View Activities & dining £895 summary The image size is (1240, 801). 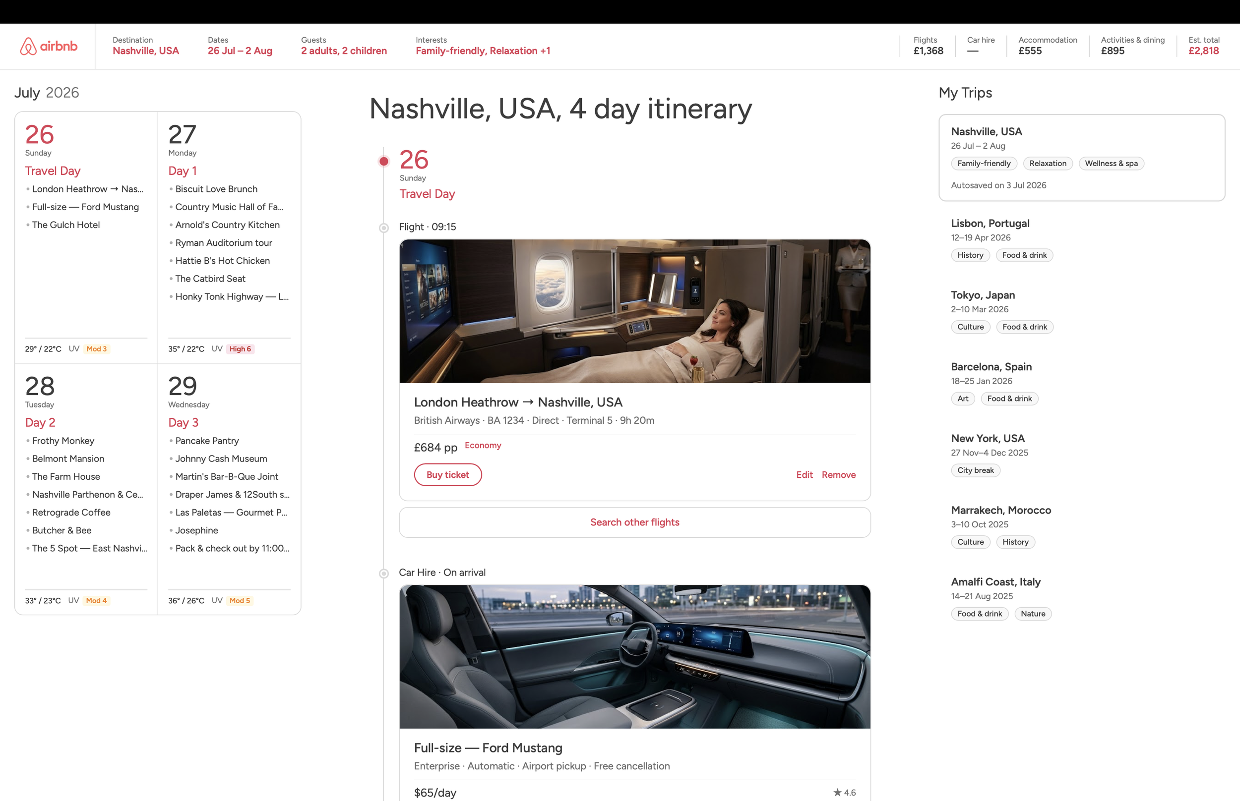[x=1133, y=46]
